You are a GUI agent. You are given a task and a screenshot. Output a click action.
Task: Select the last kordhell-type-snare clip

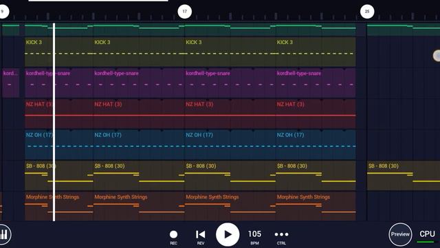316,83
